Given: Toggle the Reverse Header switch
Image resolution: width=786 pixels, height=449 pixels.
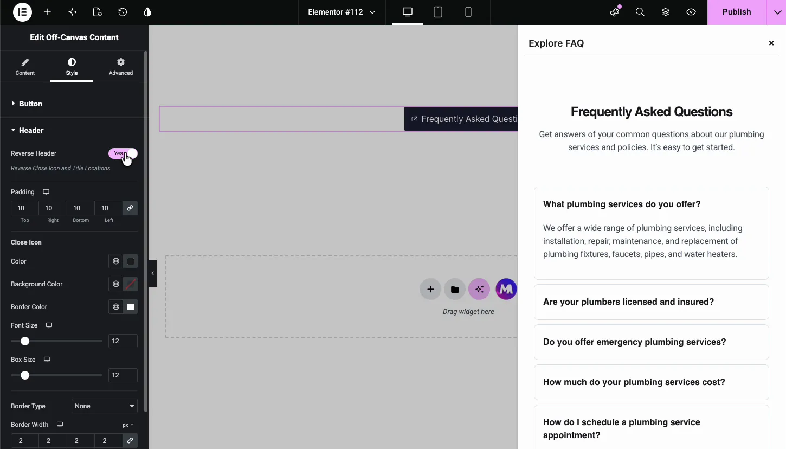Looking at the screenshot, I should click(123, 153).
